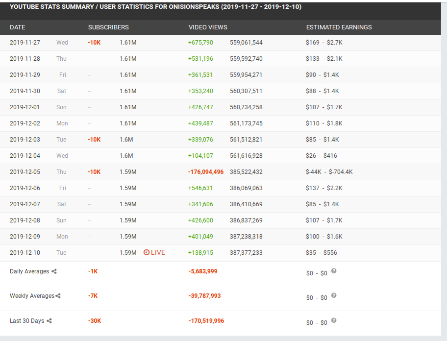The width and height of the screenshot is (447, 341).
Task: Select the ESTIMATED EARNINGS column header
Action: 339,27
